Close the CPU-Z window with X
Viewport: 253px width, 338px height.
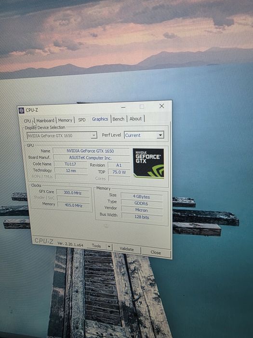(x=161, y=106)
